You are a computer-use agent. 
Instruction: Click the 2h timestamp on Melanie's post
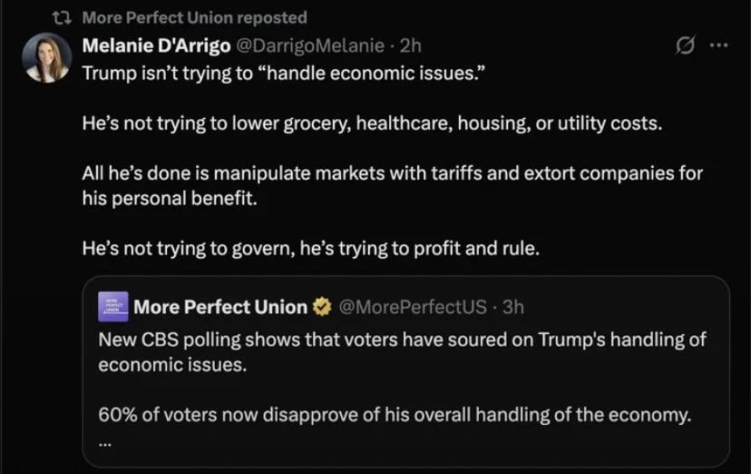click(x=410, y=45)
